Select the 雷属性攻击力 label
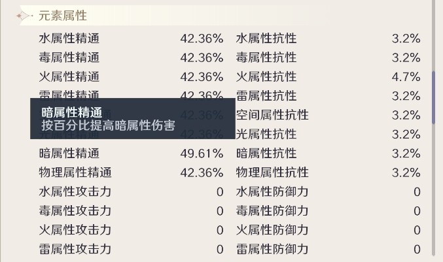 point(75,250)
